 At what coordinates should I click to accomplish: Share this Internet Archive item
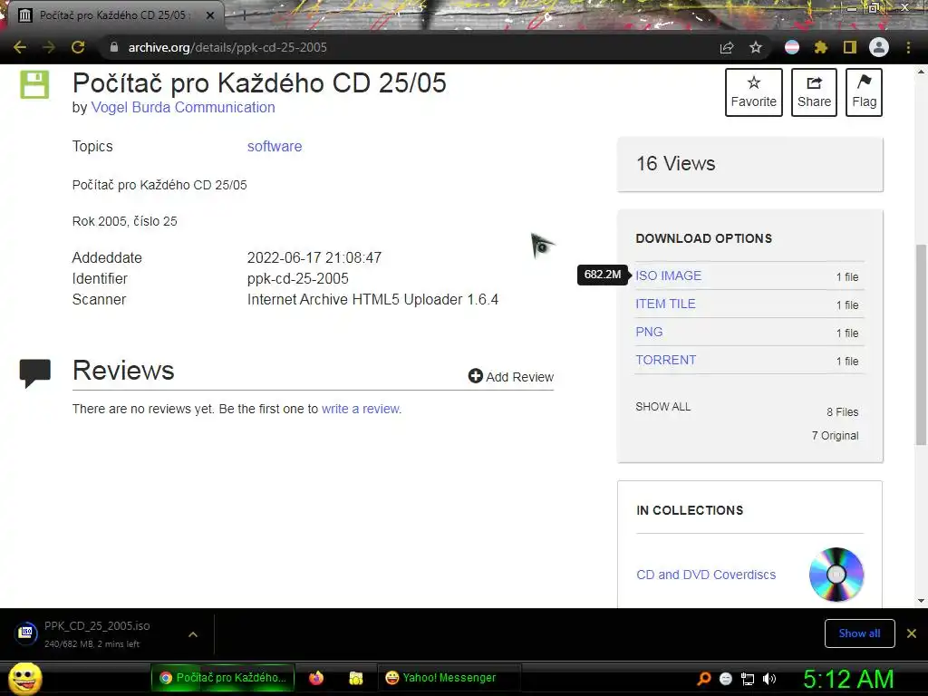point(814,92)
